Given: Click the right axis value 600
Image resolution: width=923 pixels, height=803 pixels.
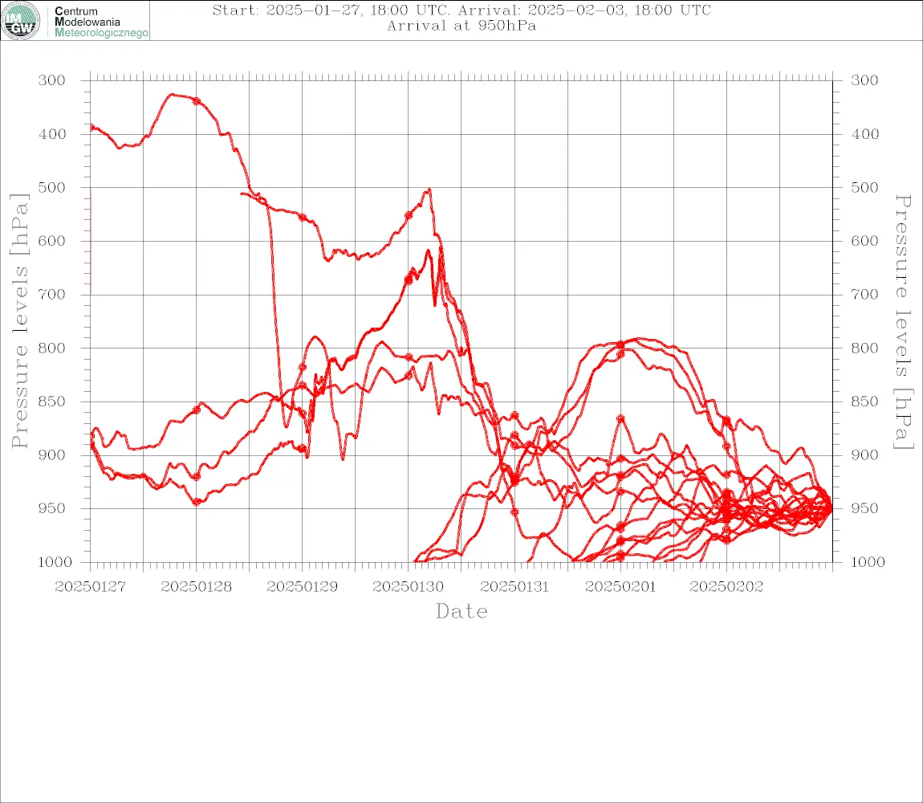Looking at the screenshot, I should 864,241.
